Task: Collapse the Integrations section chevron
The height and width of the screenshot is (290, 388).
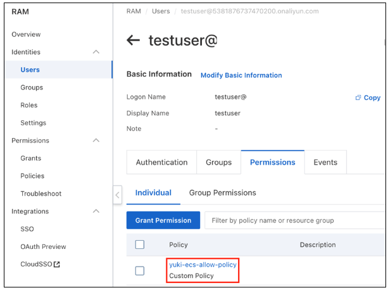Action: tap(96, 211)
